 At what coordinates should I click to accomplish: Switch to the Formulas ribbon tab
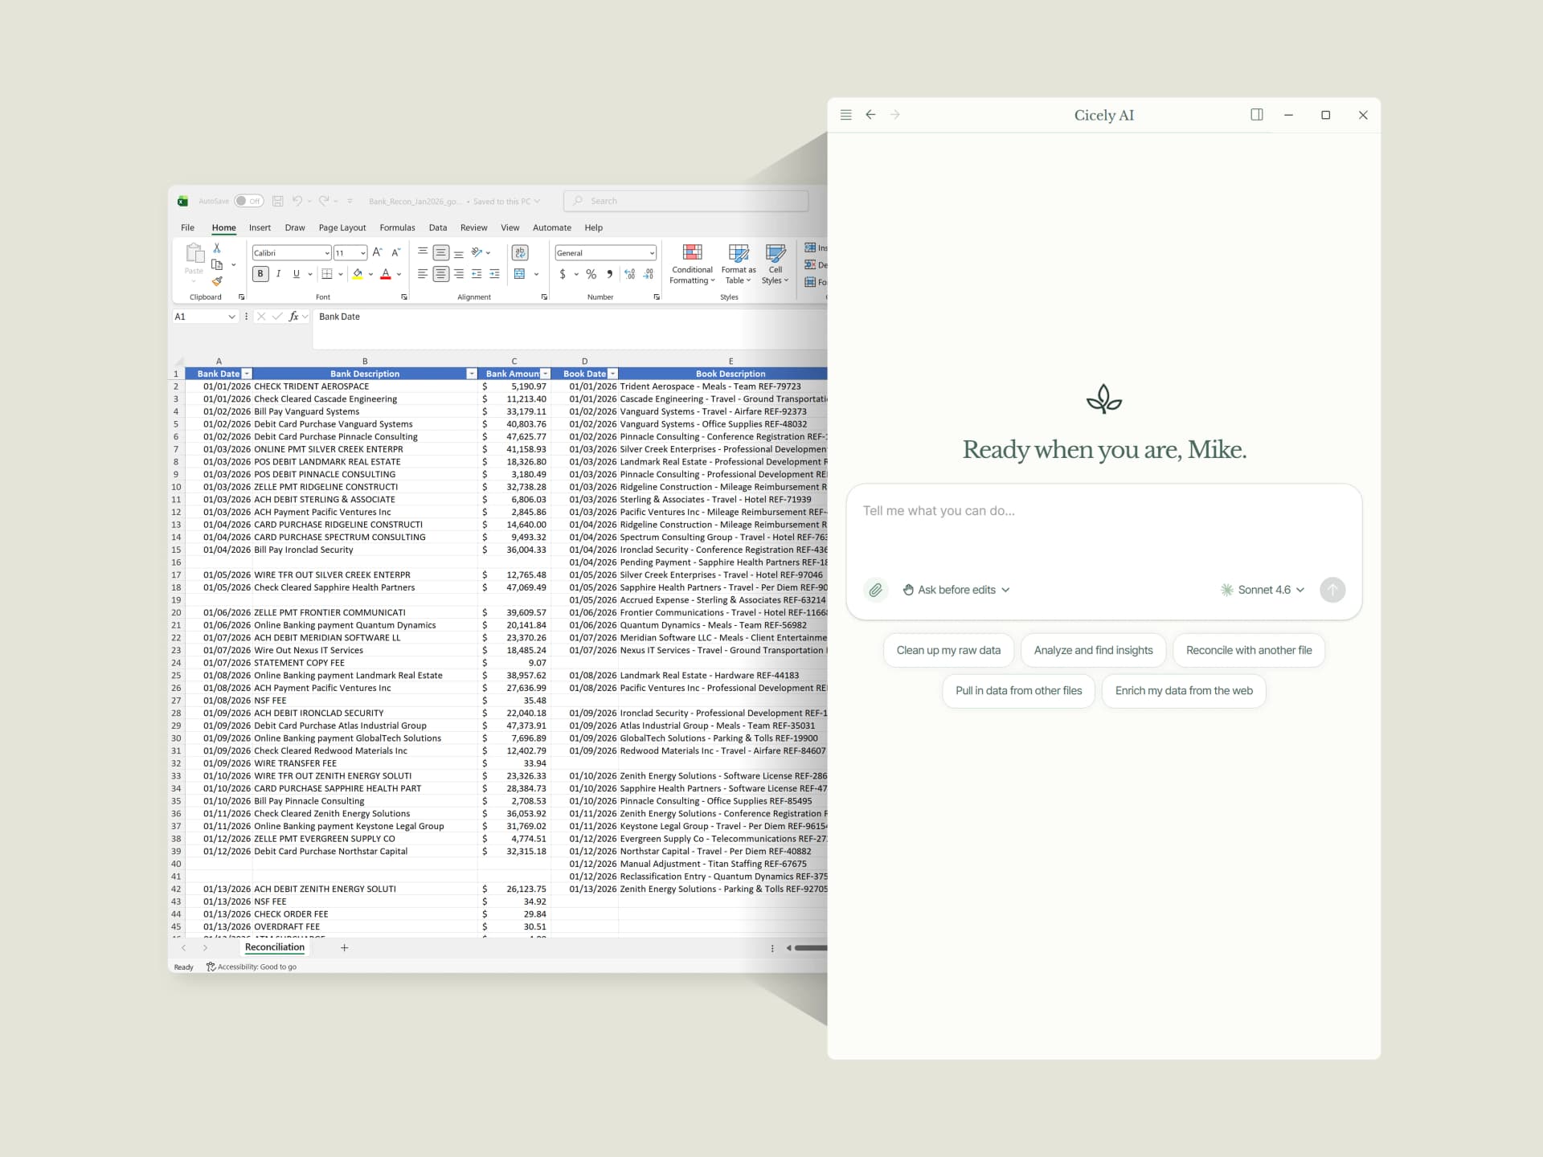[x=397, y=227]
